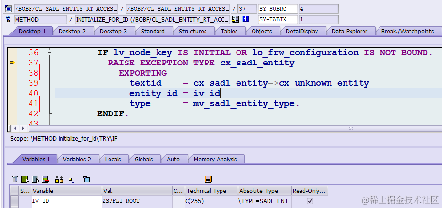Click the scroll-right arrow under the source code
Image resolution: width=442 pixels, height=208 pixels.
click(23, 128)
